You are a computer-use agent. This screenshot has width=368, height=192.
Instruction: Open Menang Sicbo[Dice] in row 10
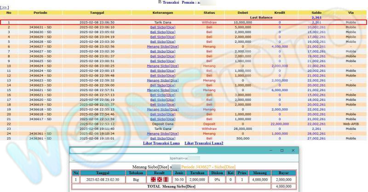pyautogui.click(x=162, y=66)
